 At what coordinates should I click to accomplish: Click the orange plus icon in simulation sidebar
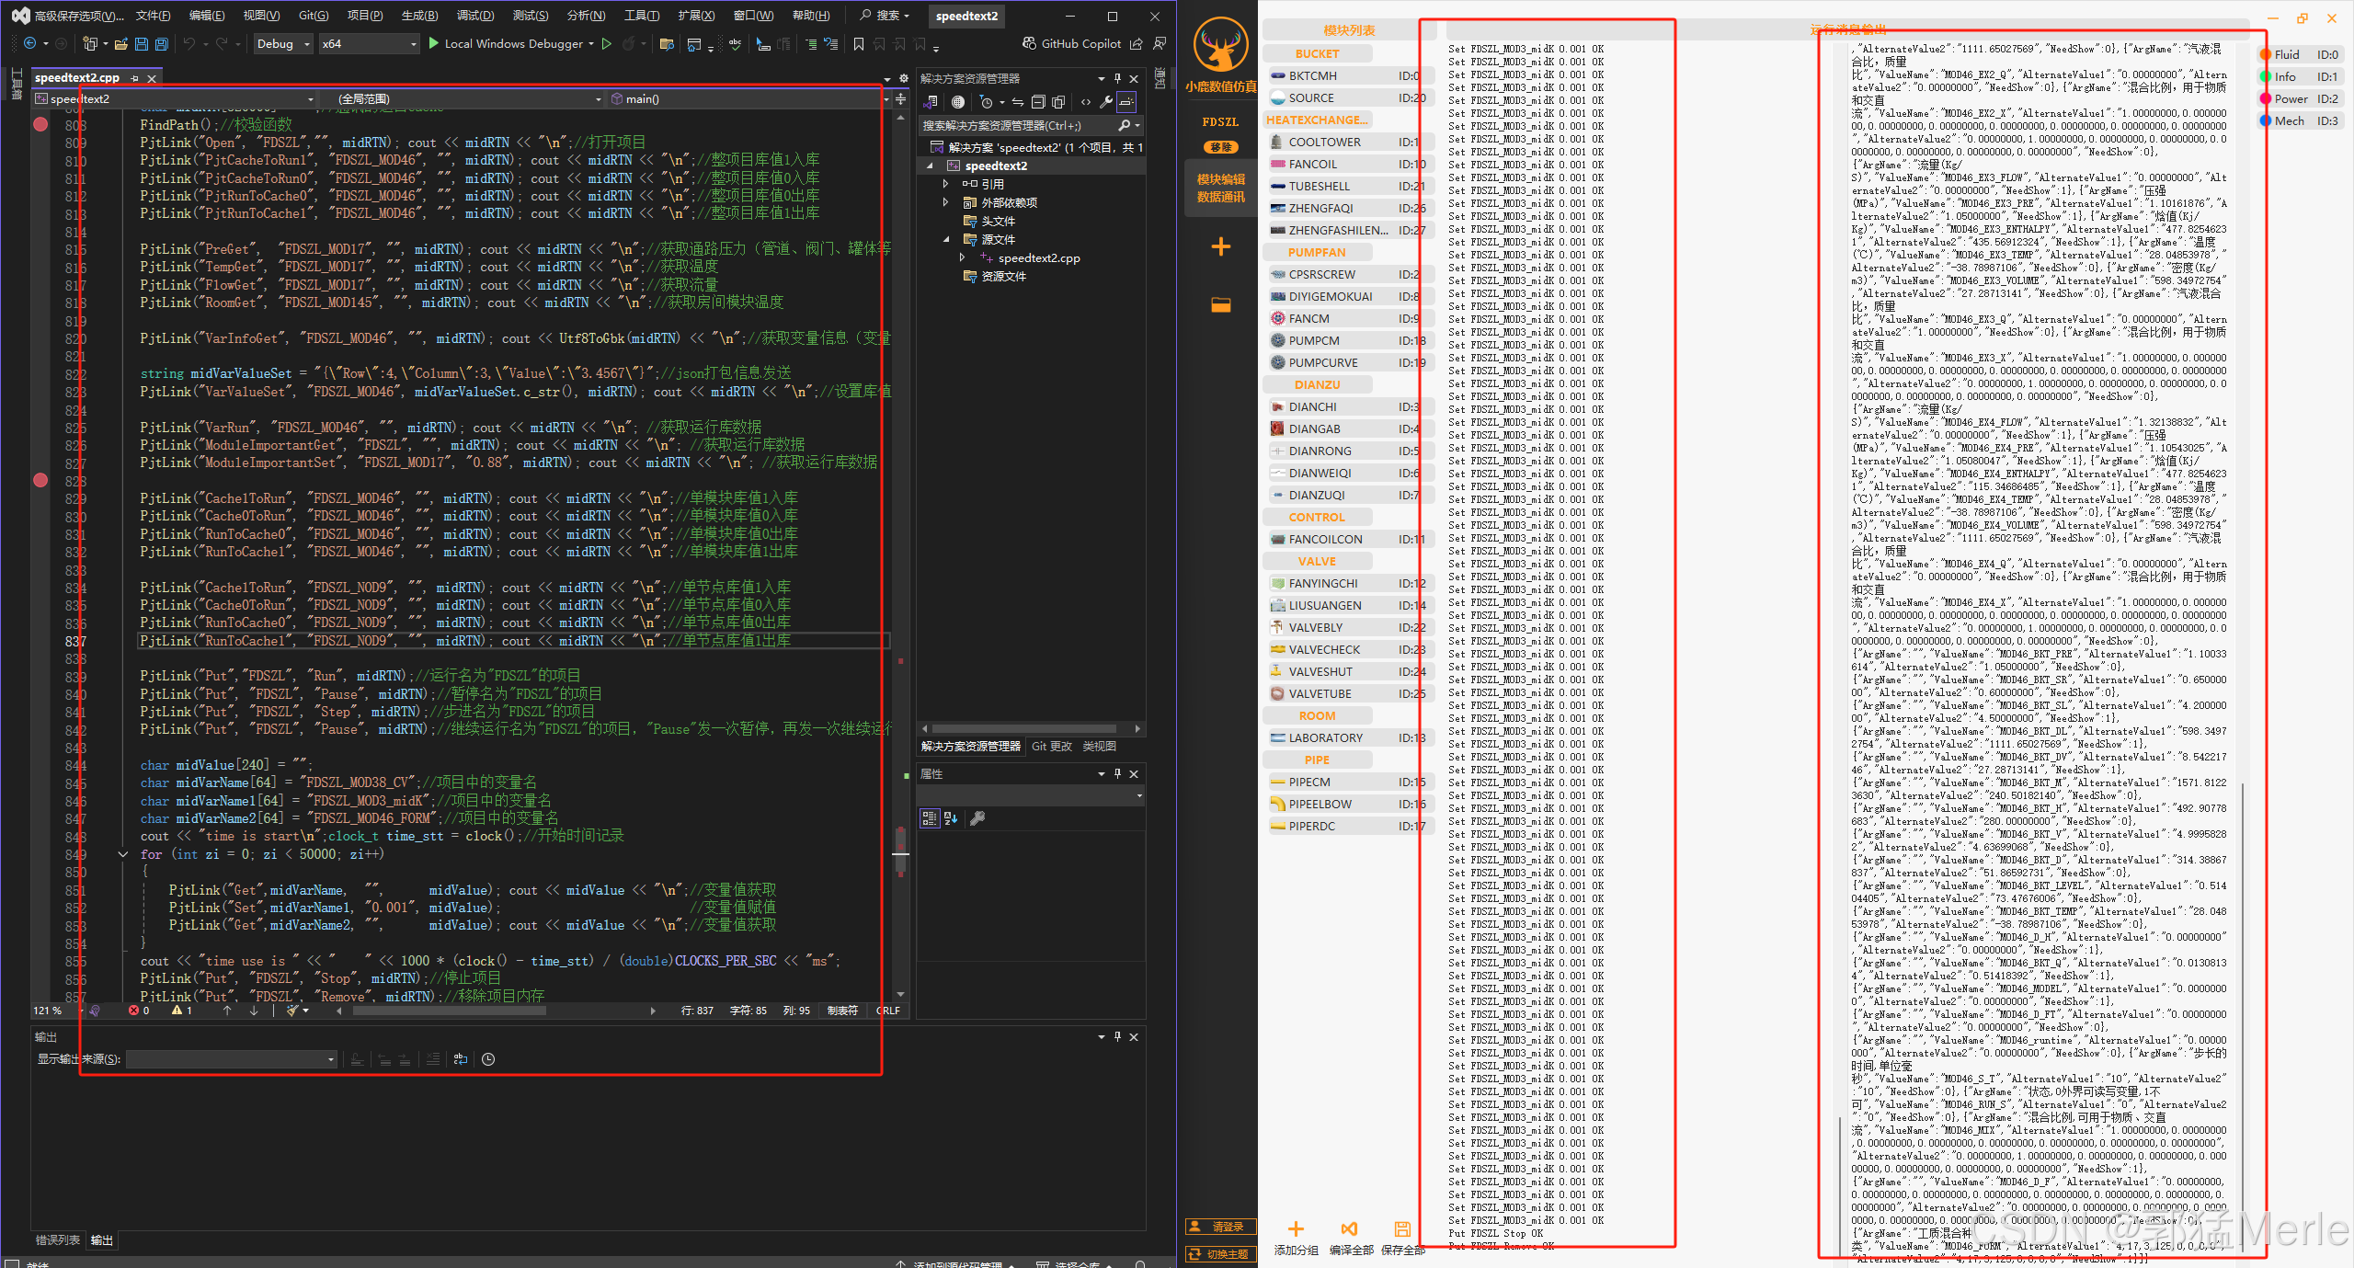pos(1221,246)
